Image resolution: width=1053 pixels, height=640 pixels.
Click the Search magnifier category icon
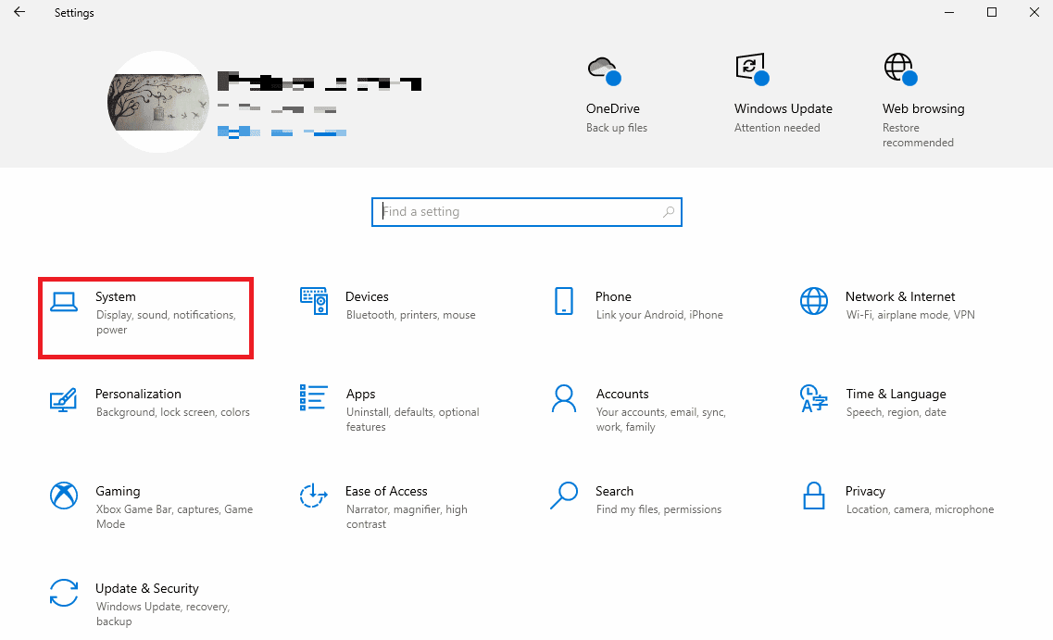pos(564,496)
